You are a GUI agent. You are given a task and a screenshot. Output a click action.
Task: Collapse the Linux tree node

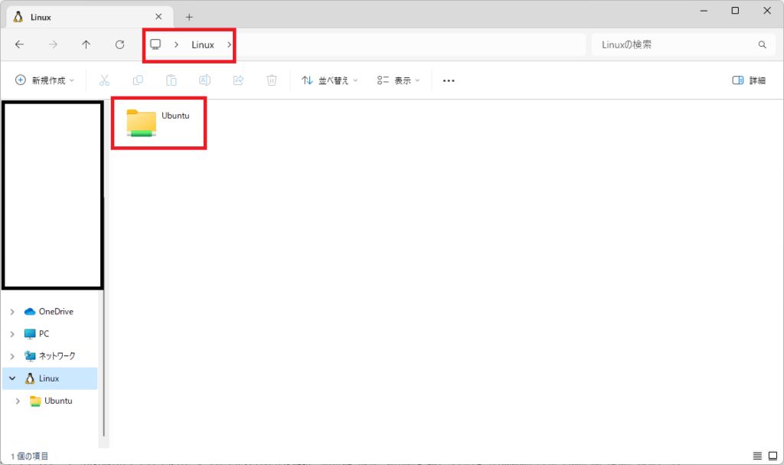[x=12, y=378]
